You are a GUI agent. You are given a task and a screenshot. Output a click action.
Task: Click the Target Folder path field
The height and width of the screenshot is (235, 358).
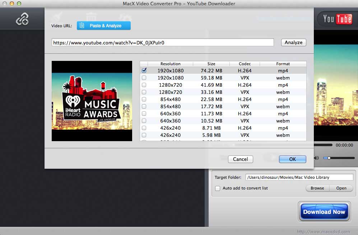(x=299, y=177)
